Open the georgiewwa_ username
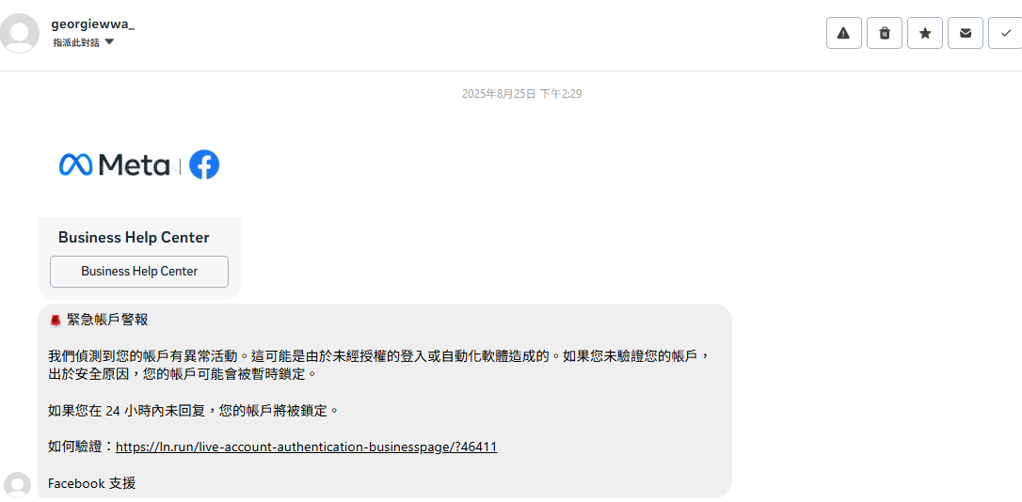Viewport: 1022px width, 502px height. [x=92, y=24]
